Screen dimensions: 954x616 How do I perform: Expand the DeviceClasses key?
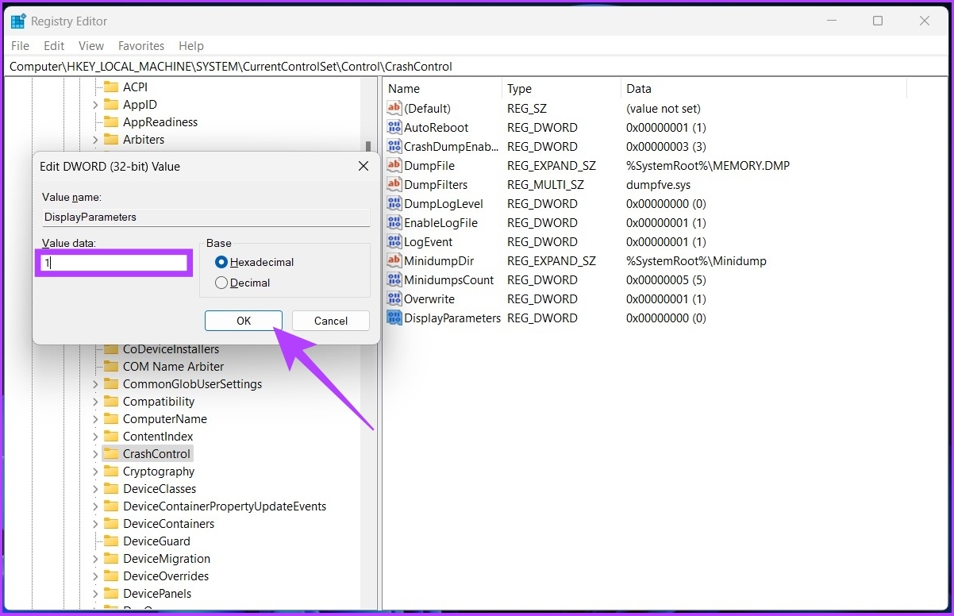(x=95, y=489)
